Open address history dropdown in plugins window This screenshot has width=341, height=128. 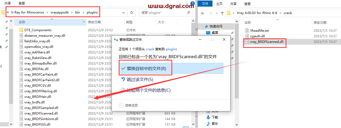point(124,12)
